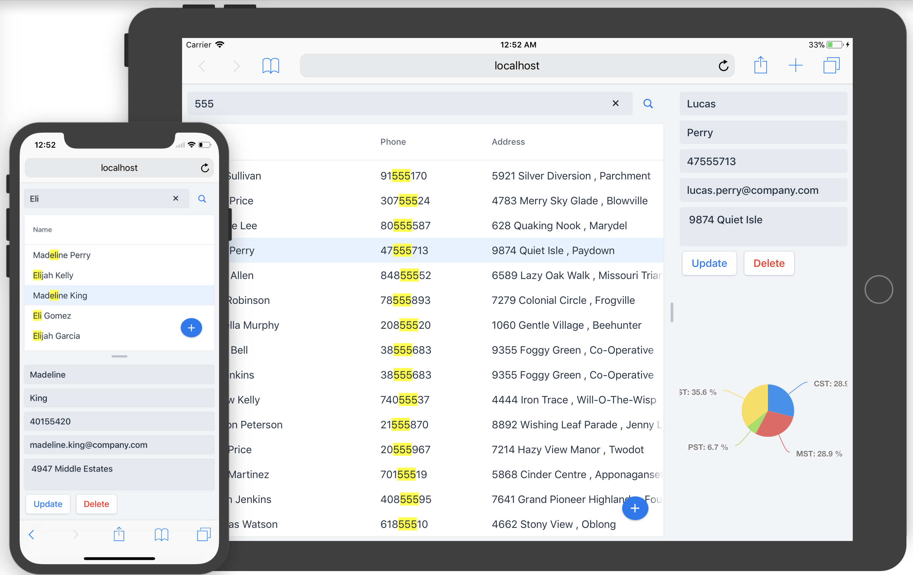Clear the 555 search text
The width and height of the screenshot is (913, 575).
pyautogui.click(x=615, y=103)
